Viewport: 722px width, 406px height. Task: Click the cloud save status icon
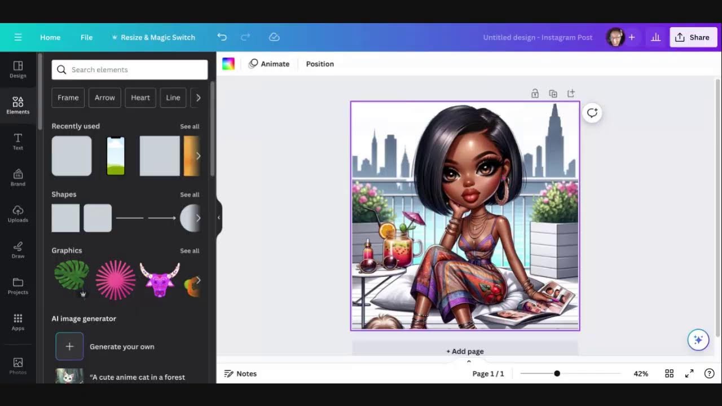[274, 37]
